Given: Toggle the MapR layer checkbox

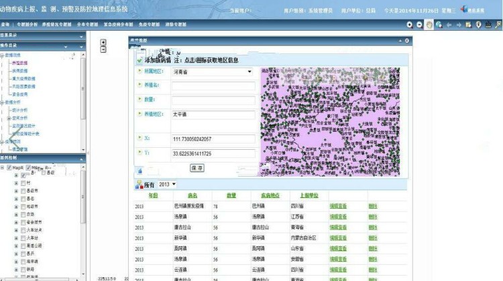Looking at the screenshot, I should [9, 167].
